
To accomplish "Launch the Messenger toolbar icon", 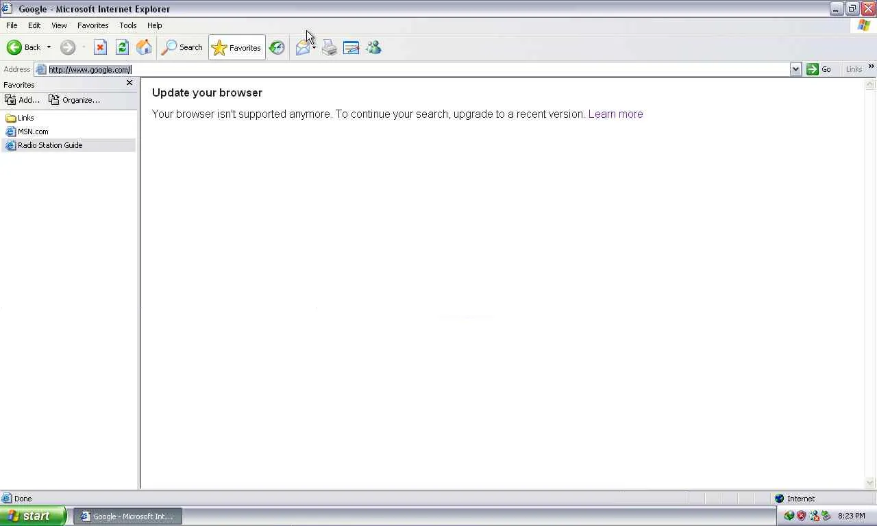I will pyautogui.click(x=373, y=47).
